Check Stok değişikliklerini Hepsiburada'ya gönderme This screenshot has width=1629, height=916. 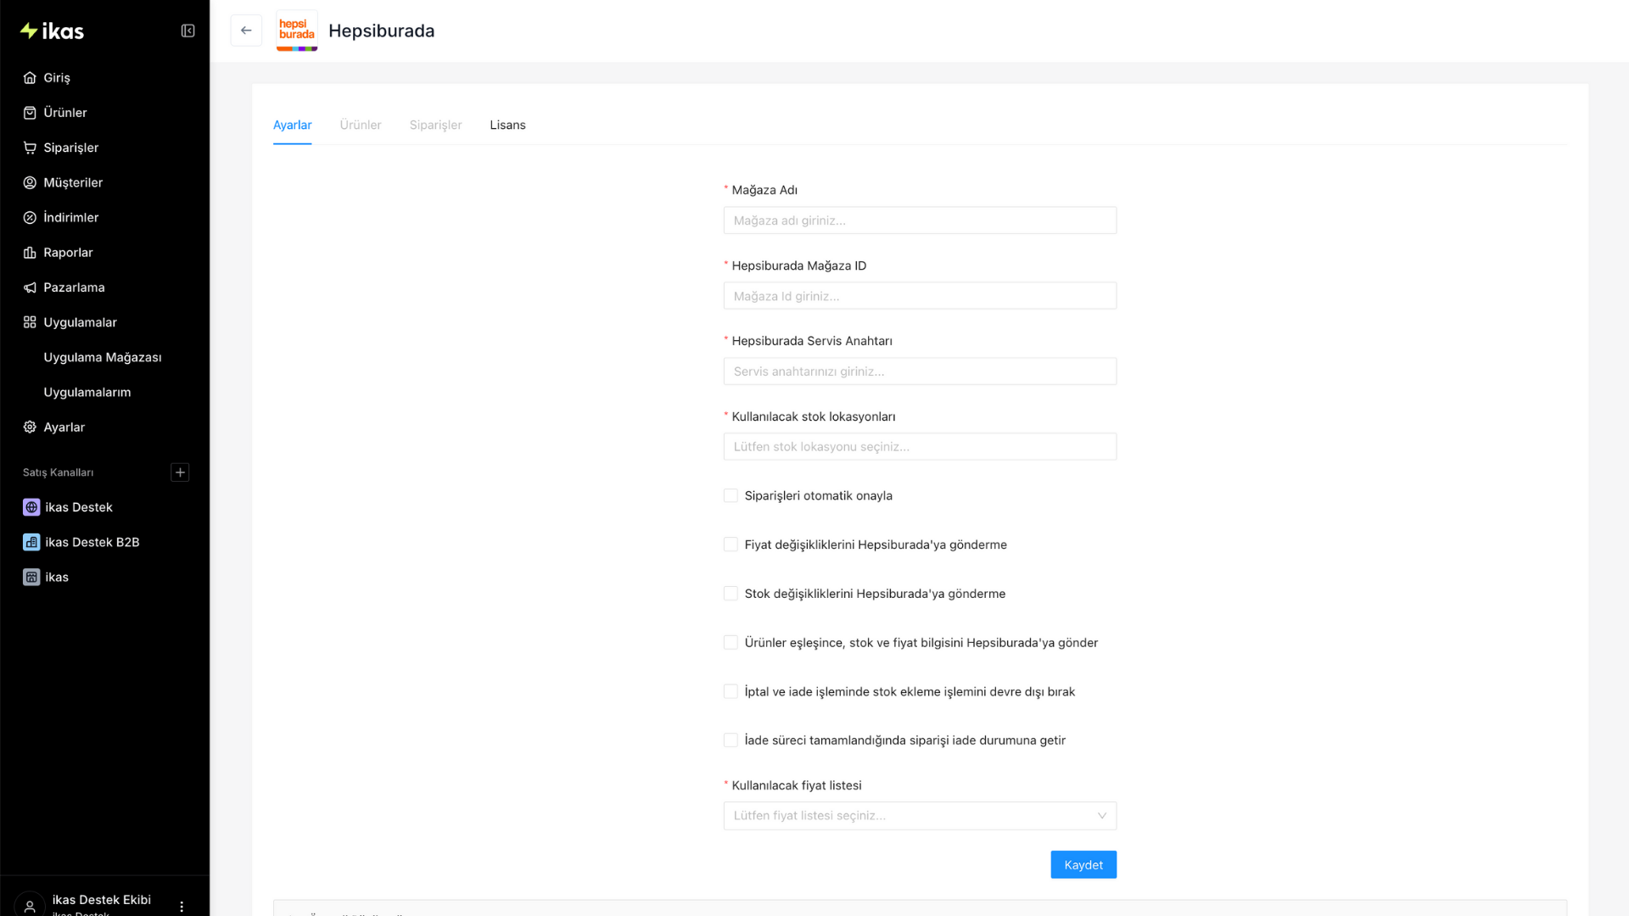point(731,594)
